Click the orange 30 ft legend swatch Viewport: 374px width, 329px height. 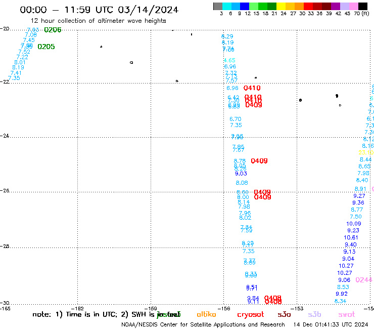(x=299, y=6)
